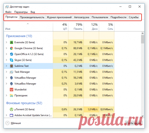Viewport: 149px width, 133px height.
Task: Open the Вид menu
Action: (x=33, y=12)
